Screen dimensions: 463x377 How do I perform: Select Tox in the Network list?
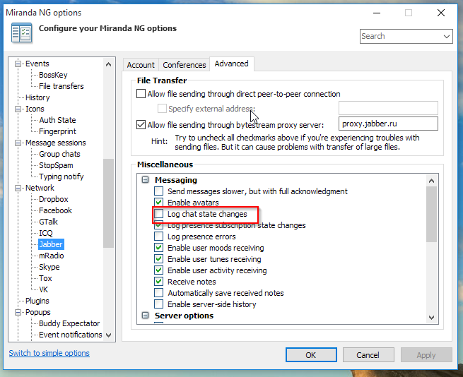tap(45, 278)
